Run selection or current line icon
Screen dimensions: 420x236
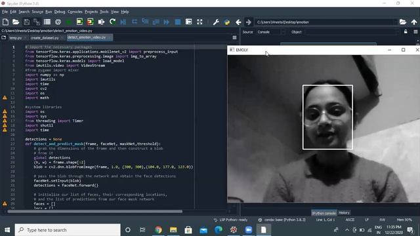tap(101, 22)
